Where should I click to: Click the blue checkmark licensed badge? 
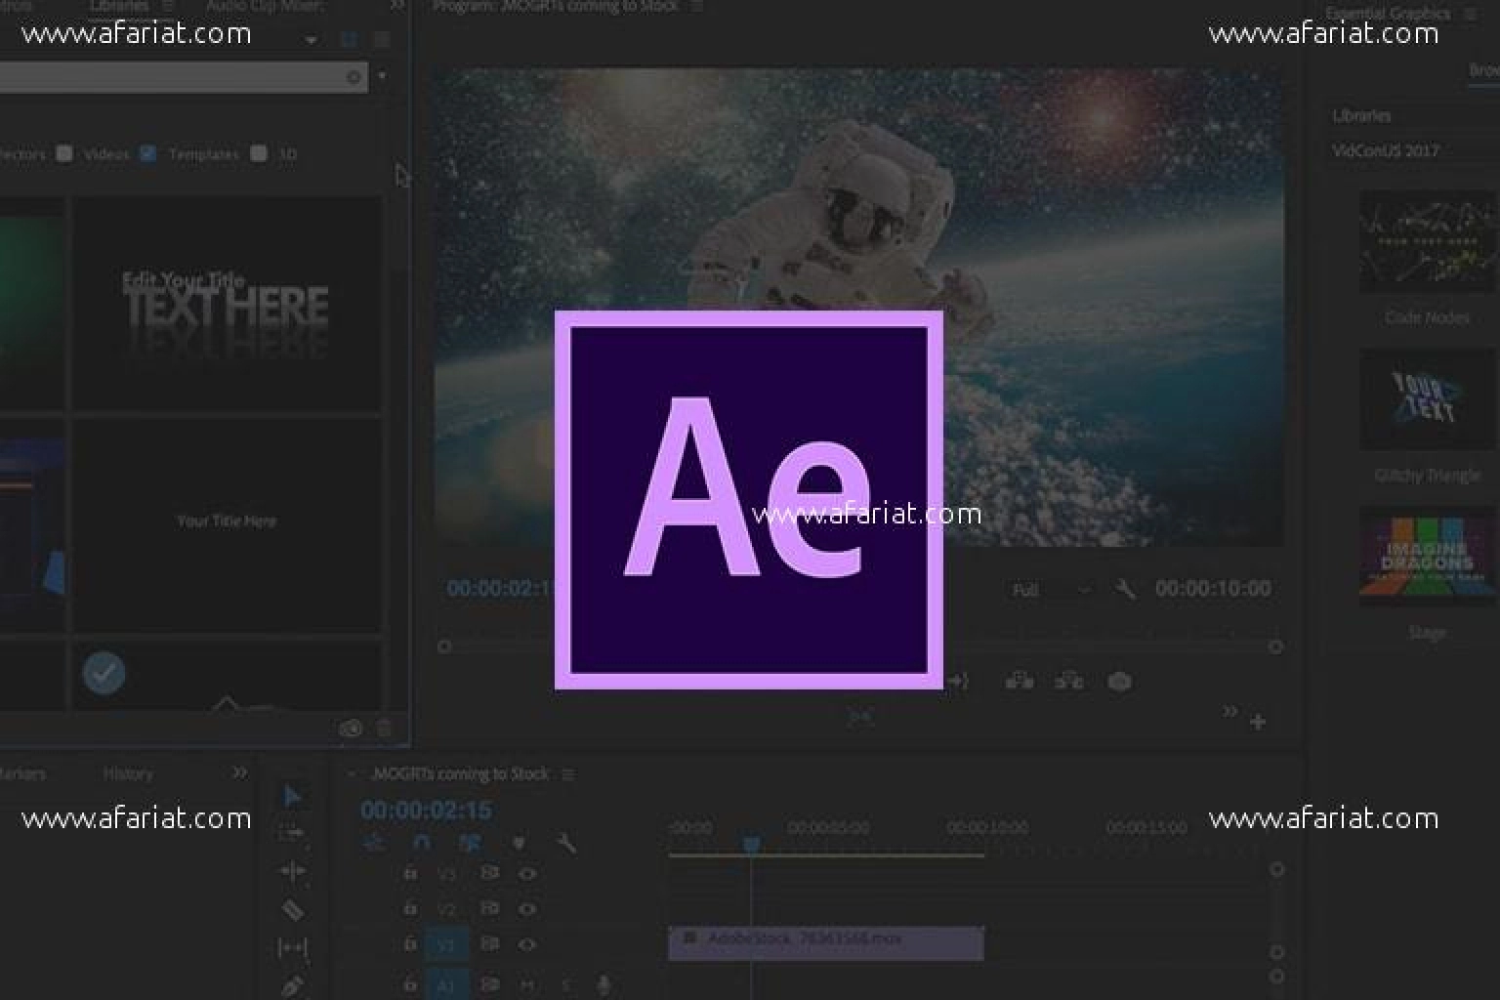(x=104, y=673)
